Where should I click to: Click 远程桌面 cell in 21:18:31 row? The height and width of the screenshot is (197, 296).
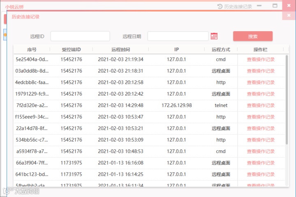point(221,71)
